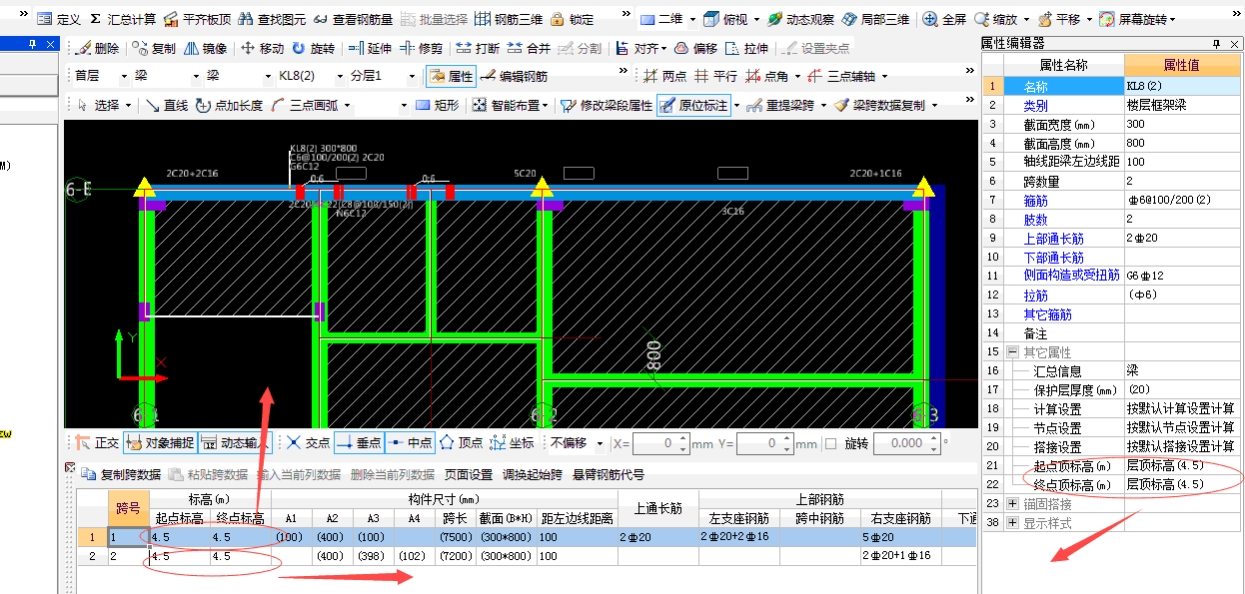Select the 打断 break tool
The width and height of the screenshot is (1245, 594).
[478, 48]
